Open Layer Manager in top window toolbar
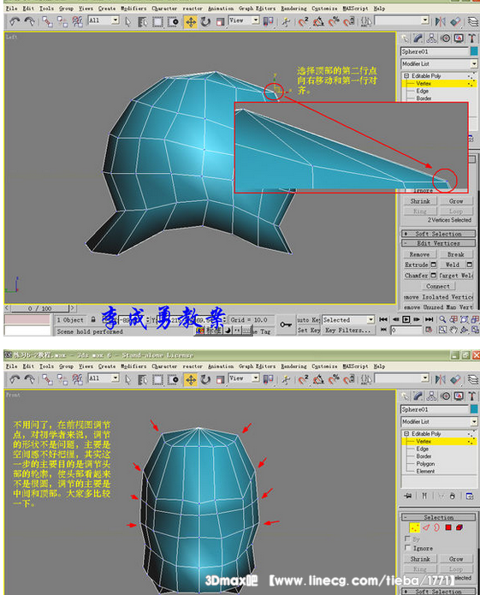Image resolution: width=480 pixels, height=595 pixels. pyautogui.click(x=473, y=21)
